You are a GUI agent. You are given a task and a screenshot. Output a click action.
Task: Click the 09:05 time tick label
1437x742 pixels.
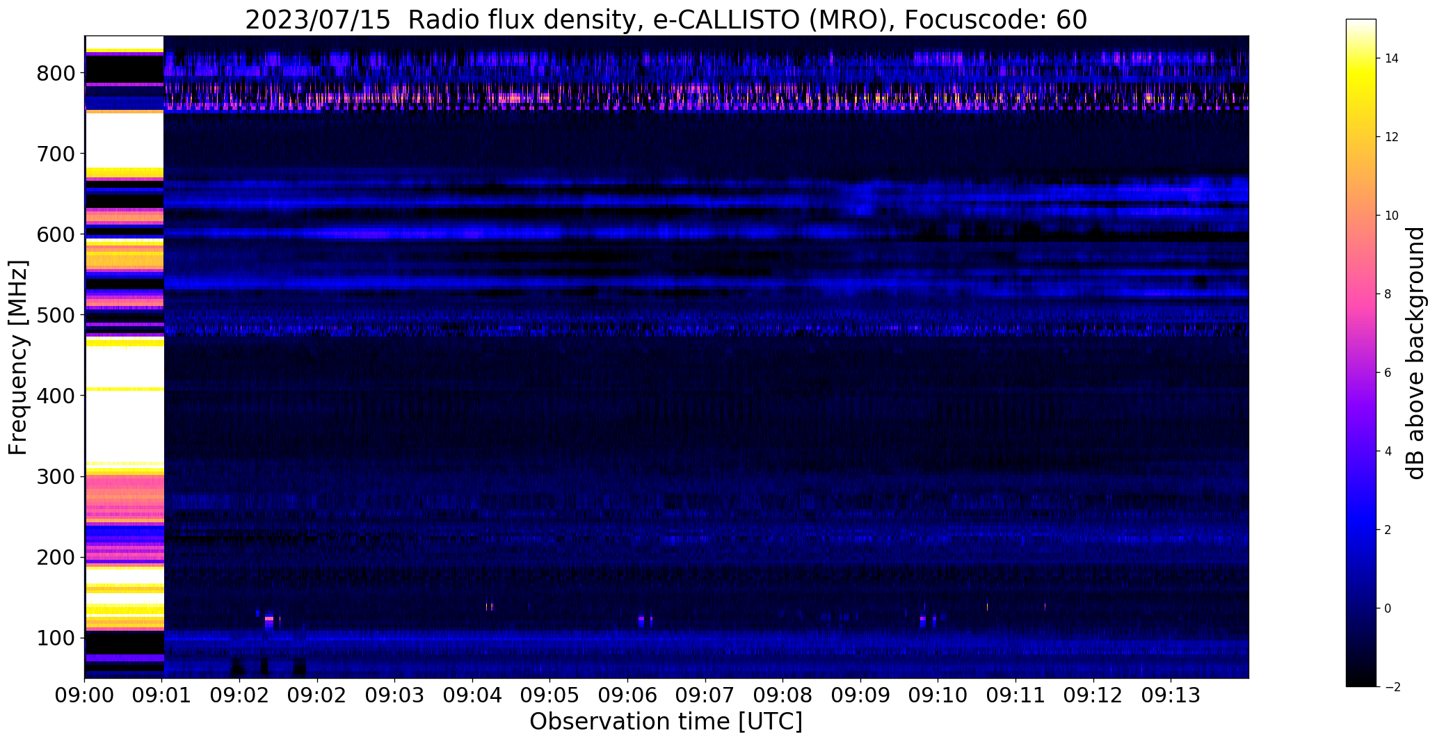pos(550,695)
